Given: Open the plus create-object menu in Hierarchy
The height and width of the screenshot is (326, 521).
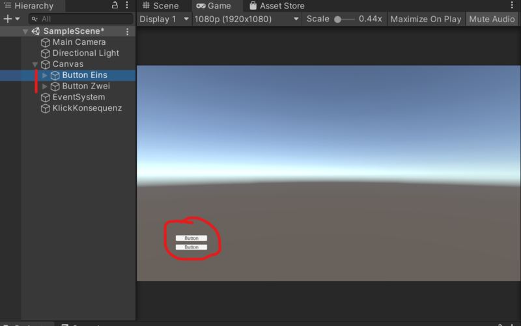Looking at the screenshot, I should (x=11, y=19).
